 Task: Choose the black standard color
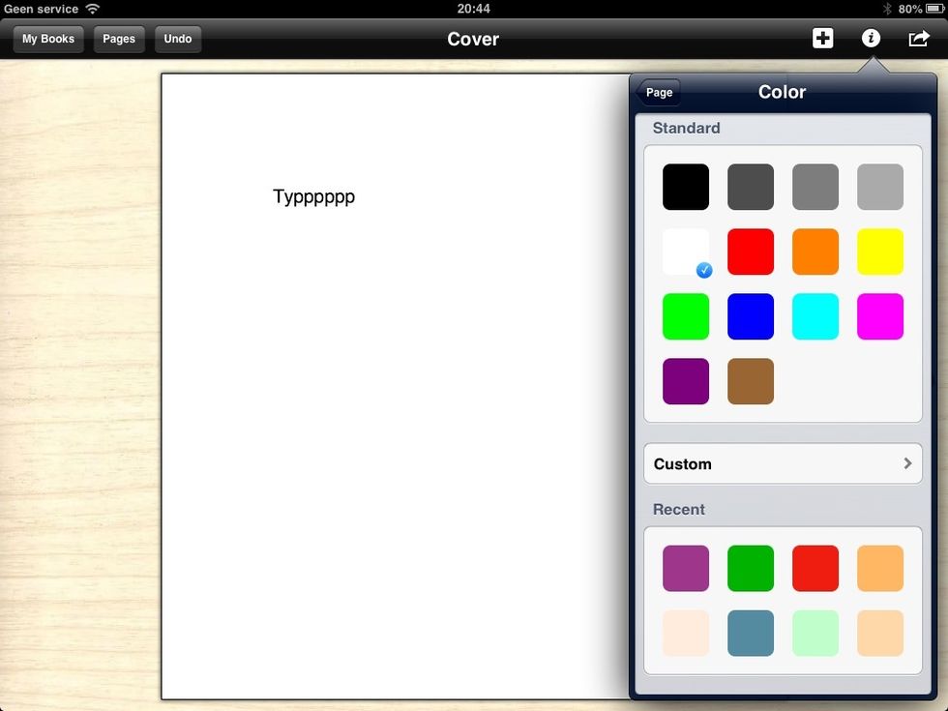pos(686,187)
